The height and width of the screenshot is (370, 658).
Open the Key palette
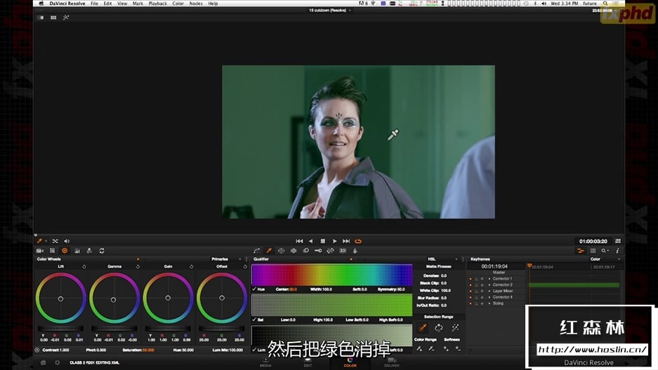(318, 251)
